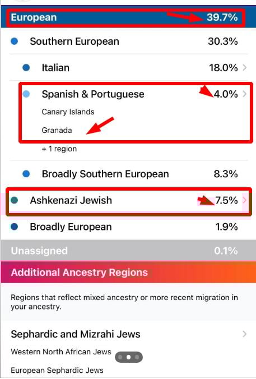Show the '+ 1 region' link

pos(59,149)
